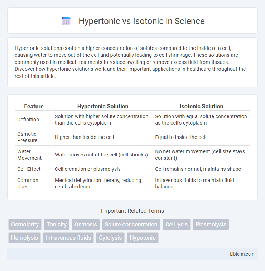The width and height of the screenshot is (265, 271).
Task: Click the 'Medical dehydration therapy' cell
Action: (103, 183)
